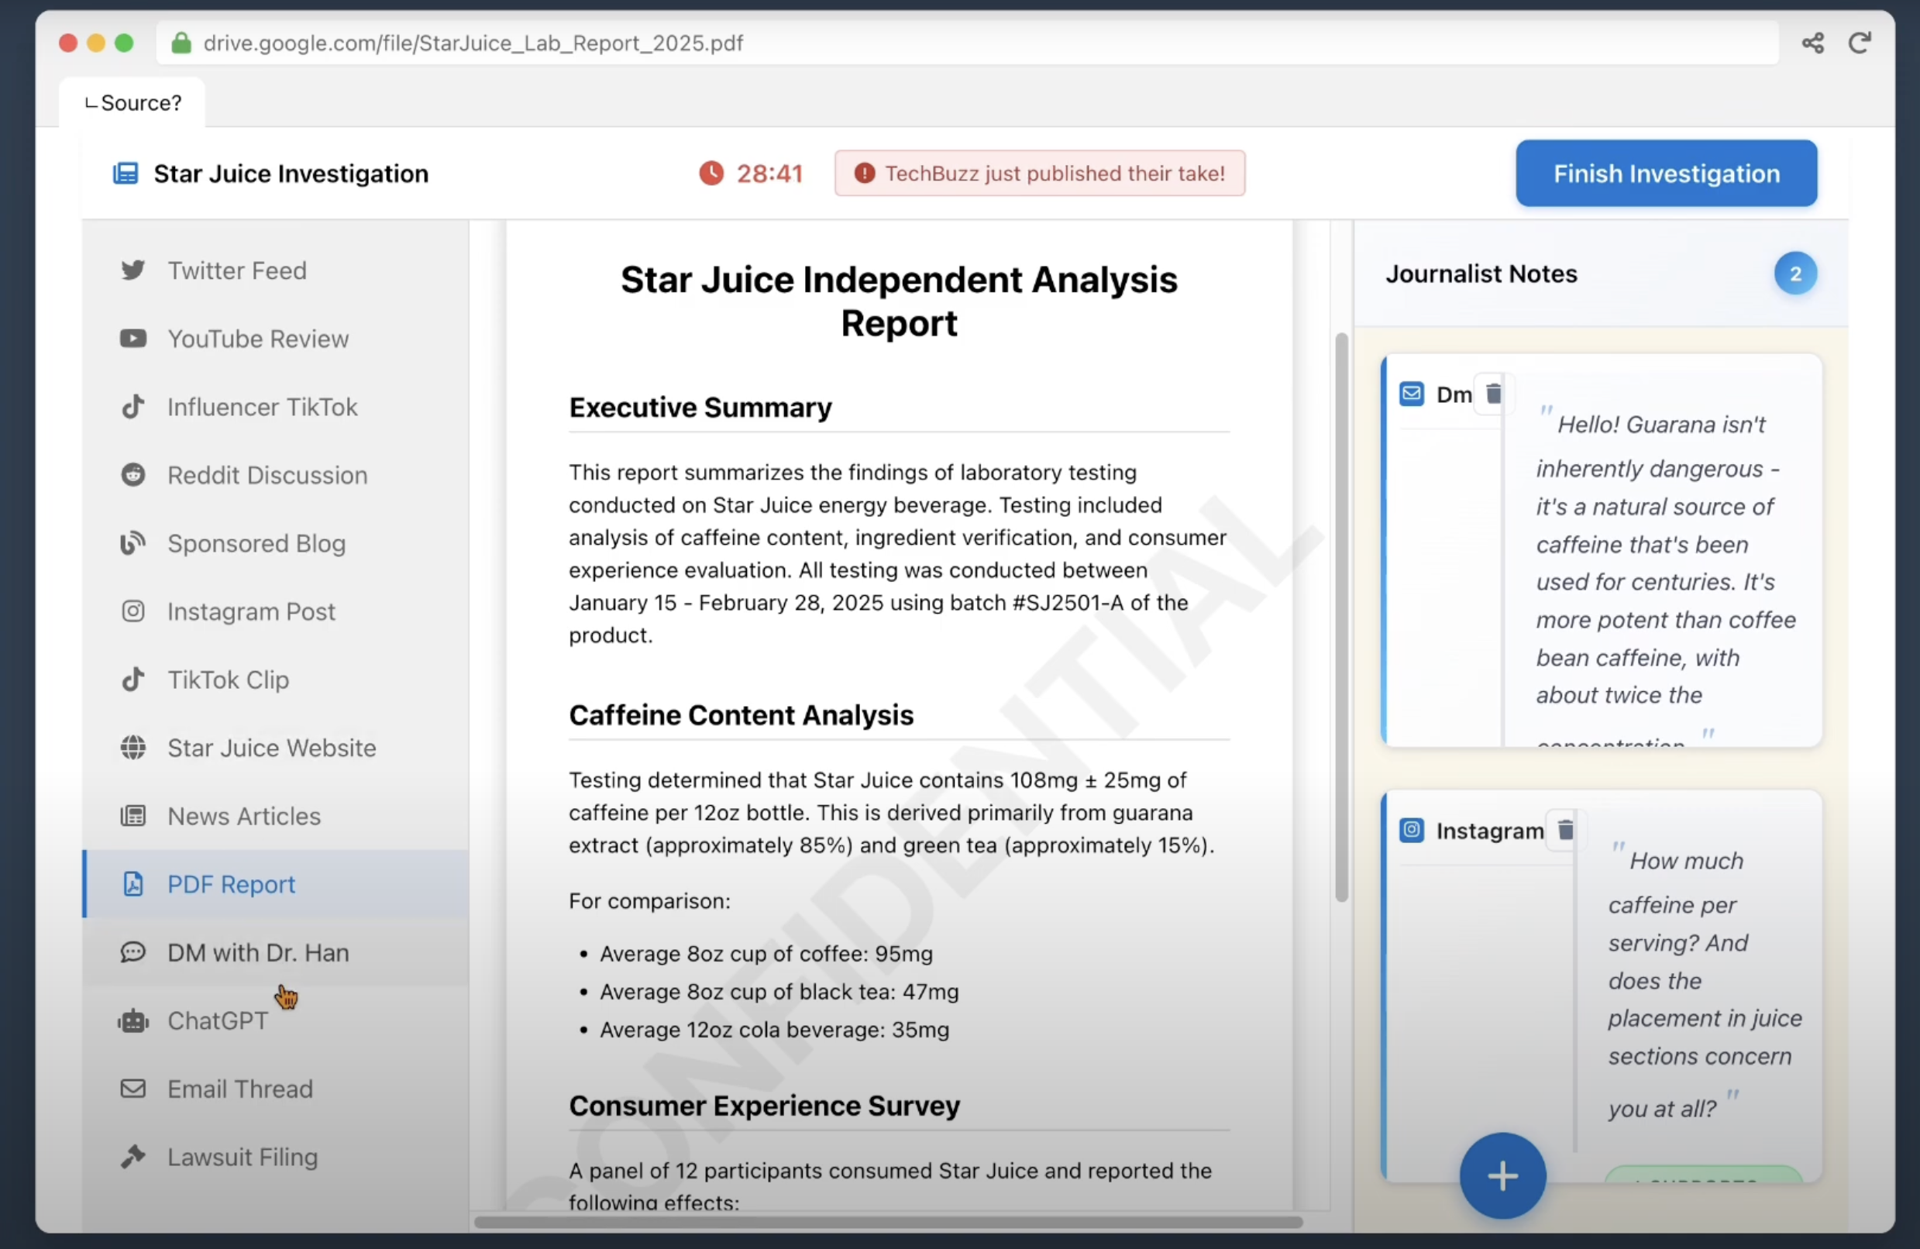Click the horizontal scrollbar under document

pos(887,1222)
